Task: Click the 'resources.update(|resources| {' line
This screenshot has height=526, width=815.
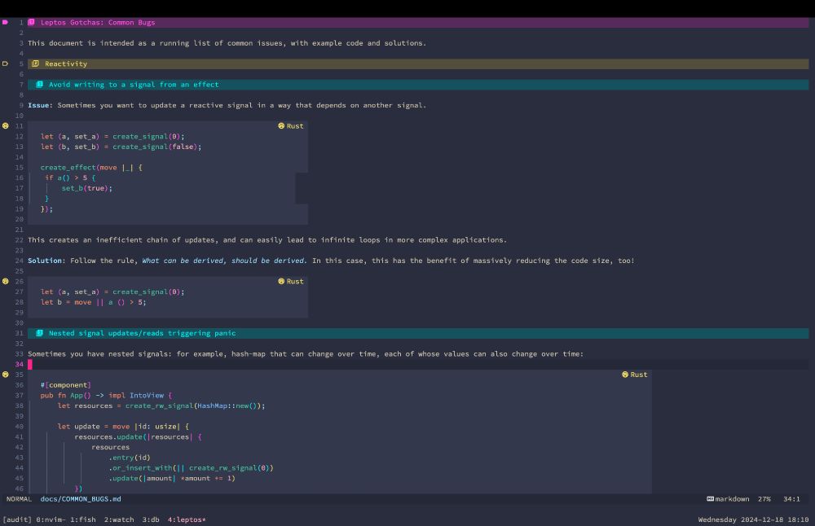Action: click(x=138, y=437)
